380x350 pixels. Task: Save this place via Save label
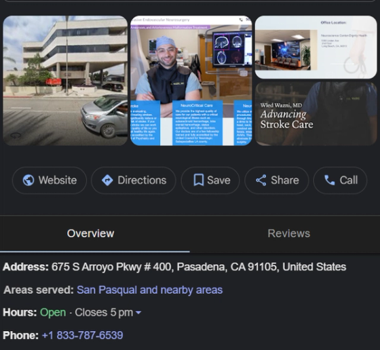point(218,180)
